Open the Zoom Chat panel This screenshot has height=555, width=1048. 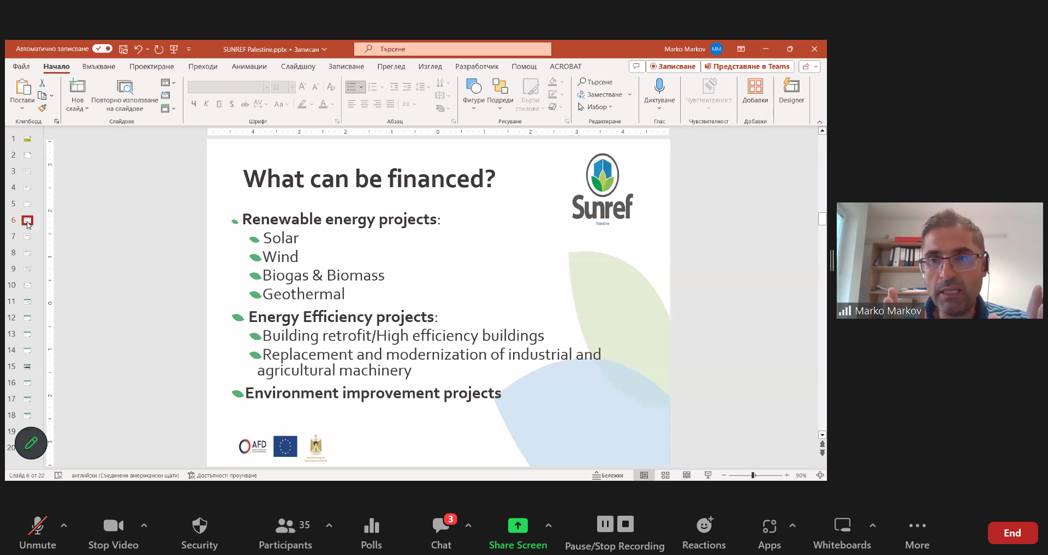pos(441,533)
